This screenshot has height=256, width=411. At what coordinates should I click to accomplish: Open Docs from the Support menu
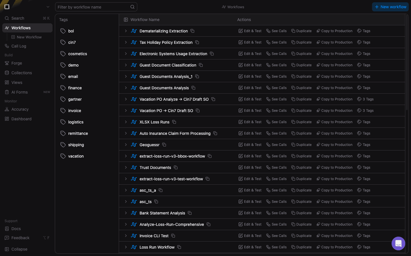click(16, 229)
